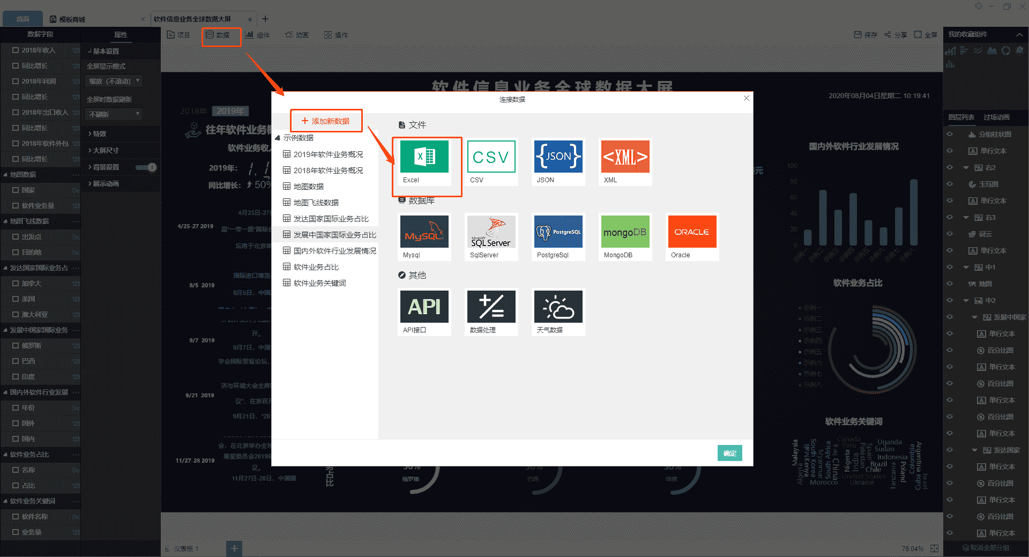Expand the 特效 section
This screenshot has height=557, width=1029.
pyautogui.click(x=97, y=134)
